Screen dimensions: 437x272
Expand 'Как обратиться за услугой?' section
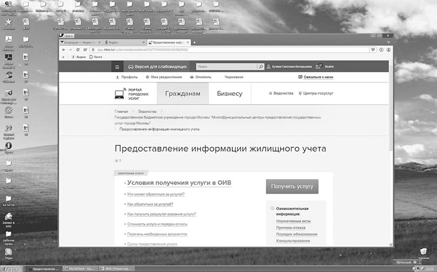[x=150, y=204]
